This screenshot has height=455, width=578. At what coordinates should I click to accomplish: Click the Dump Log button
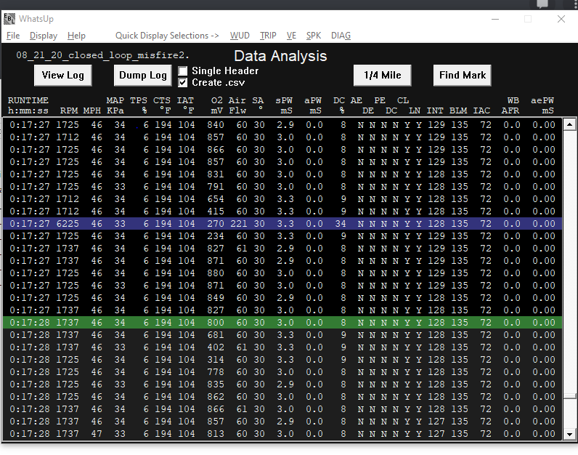click(x=143, y=75)
